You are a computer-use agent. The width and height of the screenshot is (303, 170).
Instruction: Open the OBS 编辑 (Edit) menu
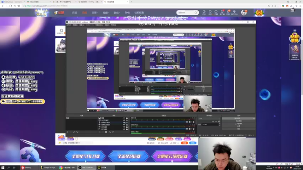coord(75,25)
